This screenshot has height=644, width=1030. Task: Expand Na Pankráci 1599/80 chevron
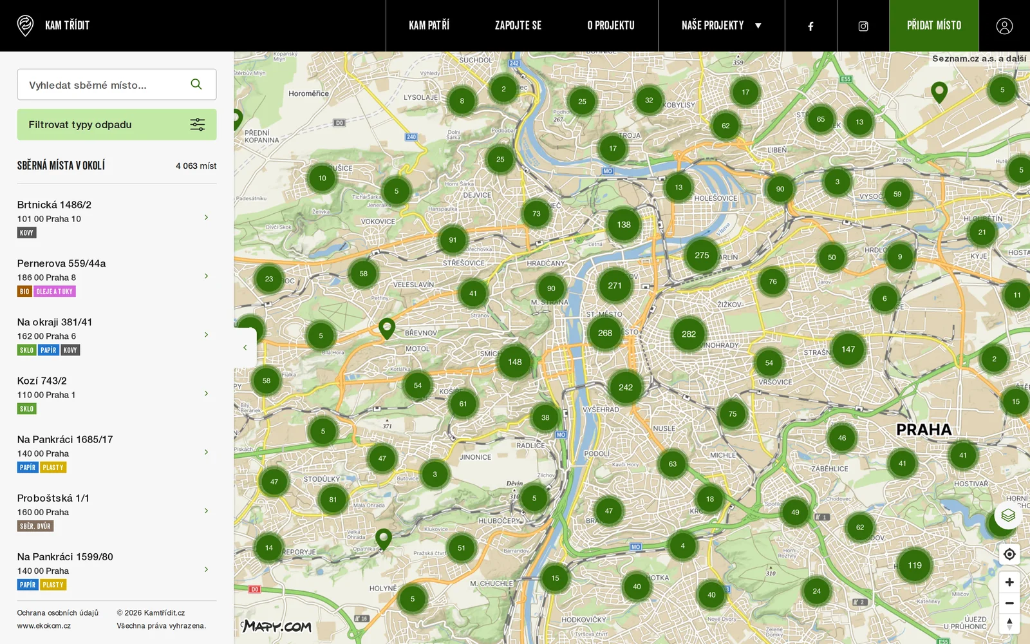coord(206,569)
